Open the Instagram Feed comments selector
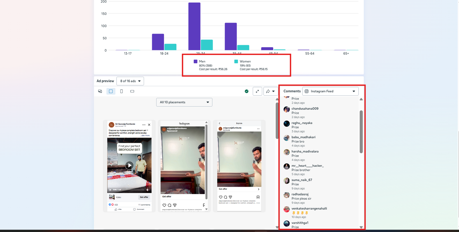 point(330,91)
